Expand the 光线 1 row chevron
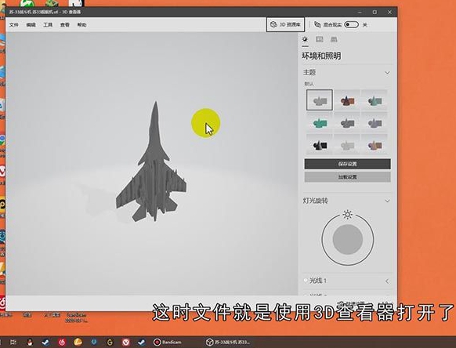This screenshot has height=348, width=456. pos(387,281)
